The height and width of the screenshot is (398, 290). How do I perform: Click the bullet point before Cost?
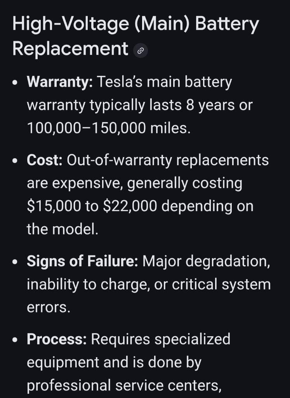coord(15,161)
